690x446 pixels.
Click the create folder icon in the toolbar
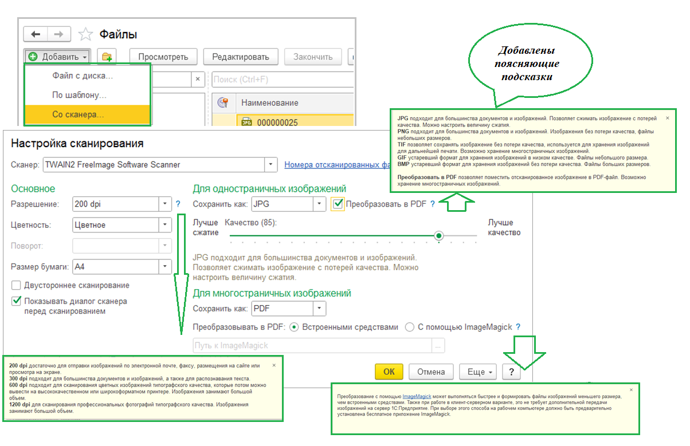[x=107, y=57]
